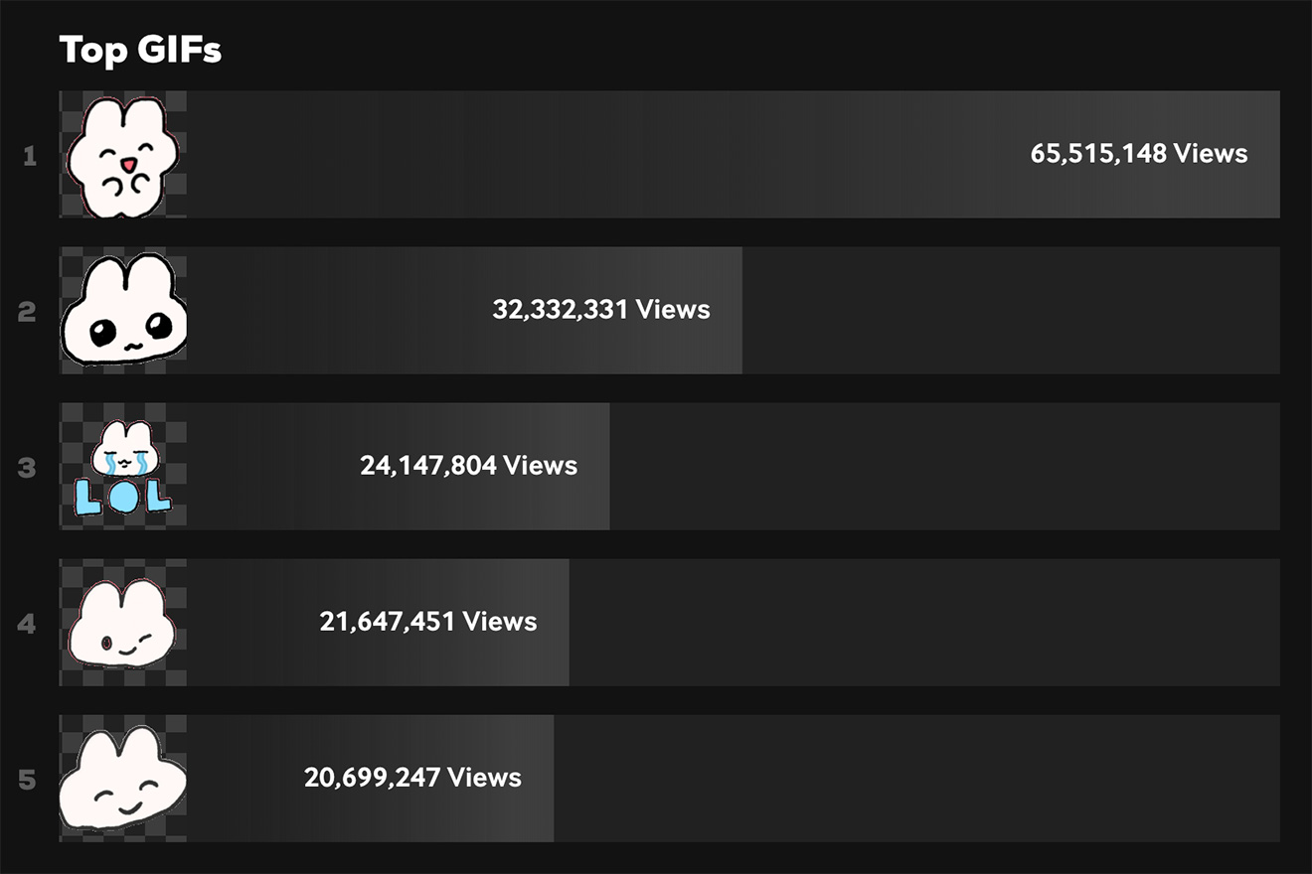Click the unfilled part of the second bar
This screenshot has height=874, width=1312.
[x=1010, y=311]
